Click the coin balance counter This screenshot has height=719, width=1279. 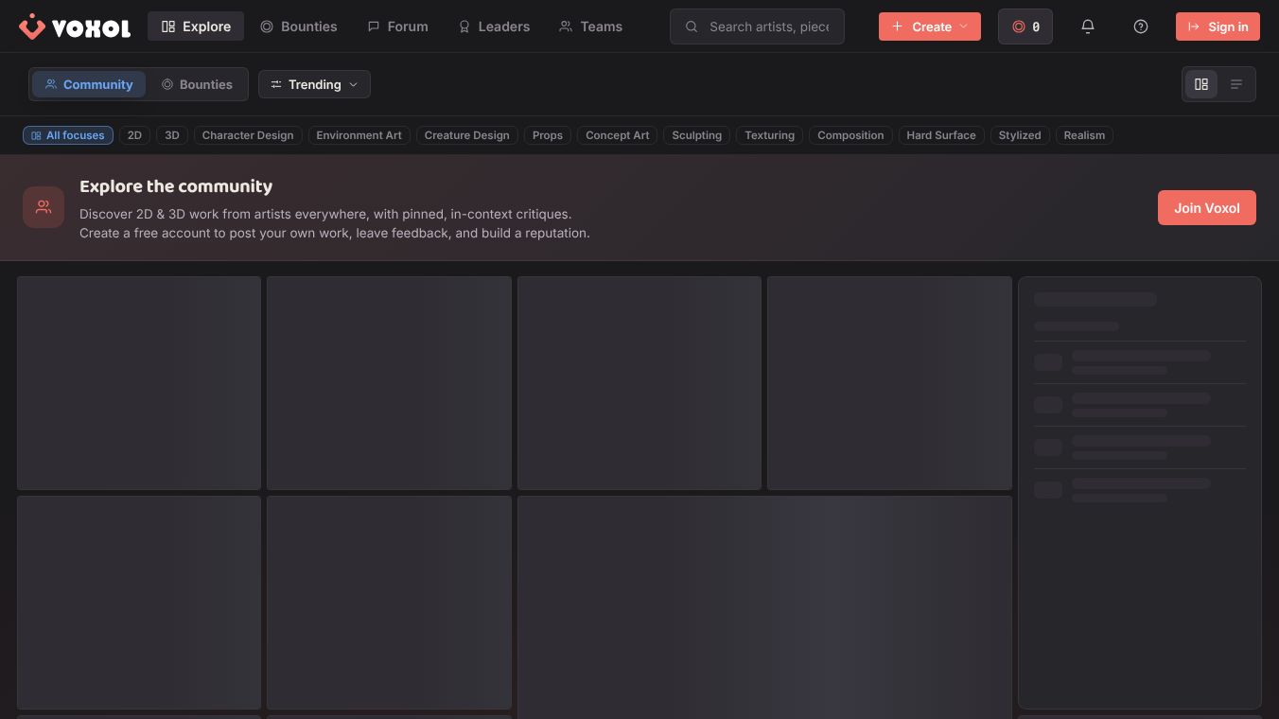1025,26
